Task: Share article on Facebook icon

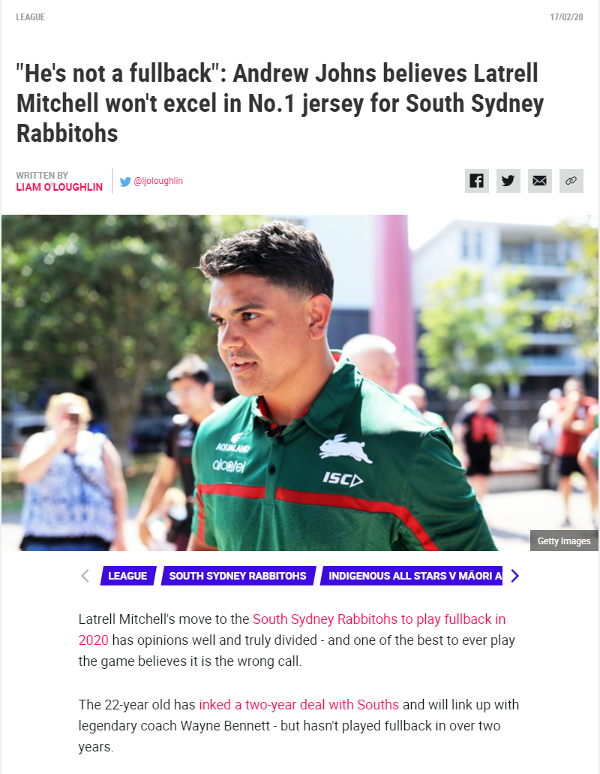Action: (477, 181)
